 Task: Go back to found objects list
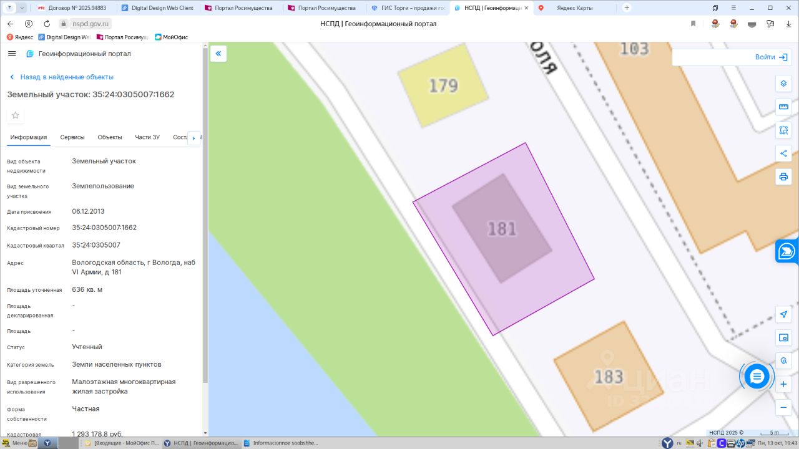[x=61, y=77]
